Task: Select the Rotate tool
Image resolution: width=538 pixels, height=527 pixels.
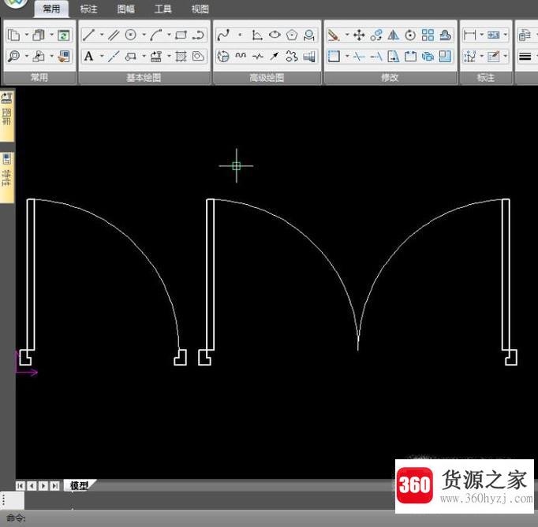Action: point(410,35)
